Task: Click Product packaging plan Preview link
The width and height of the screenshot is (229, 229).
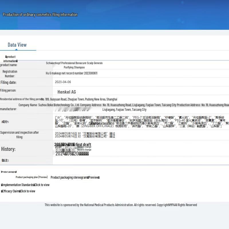Action: (x=31, y=177)
